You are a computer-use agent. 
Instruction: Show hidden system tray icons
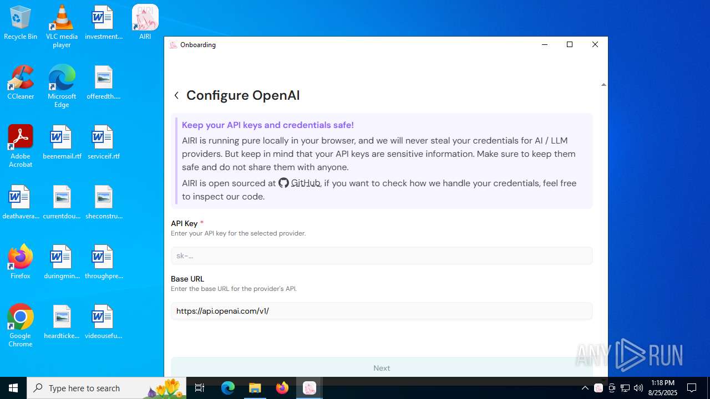pyautogui.click(x=585, y=388)
